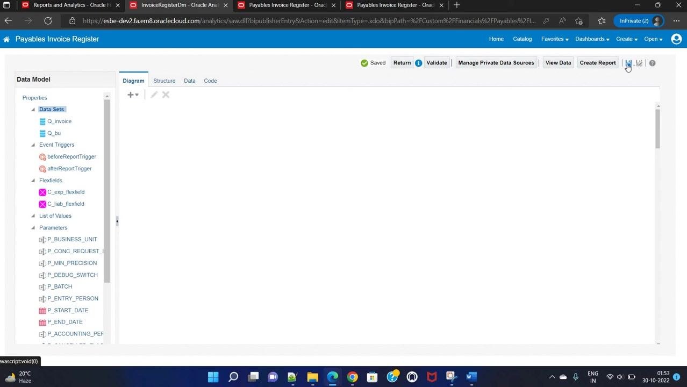
Task: Switch to the Code tab
Action: pos(210,81)
